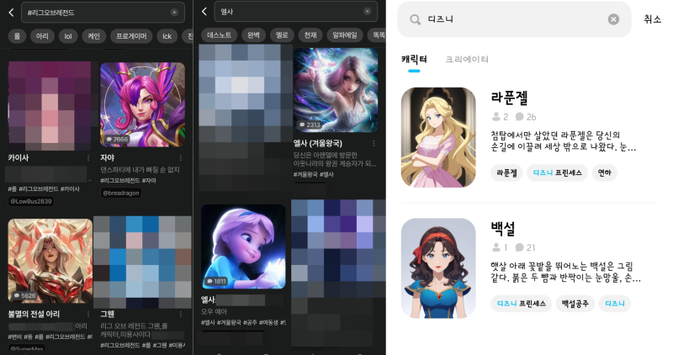Click the 2313 chat count on 엘사
This screenshot has height=355, width=673.
[x=310, y=125]
